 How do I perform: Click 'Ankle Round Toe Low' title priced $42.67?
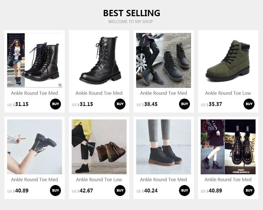pos(99,180)
